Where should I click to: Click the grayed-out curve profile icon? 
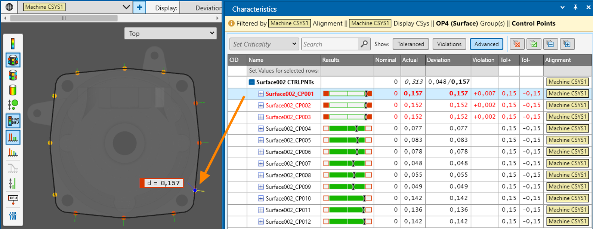coord(13,168)
